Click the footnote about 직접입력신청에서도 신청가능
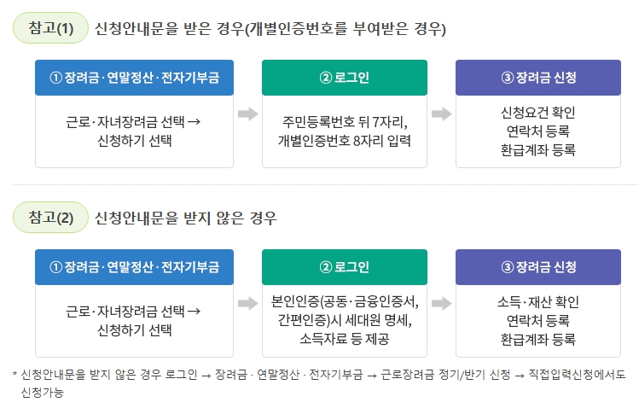The height and width of the screenshot is (408, 639). click(x=319, y=383)
